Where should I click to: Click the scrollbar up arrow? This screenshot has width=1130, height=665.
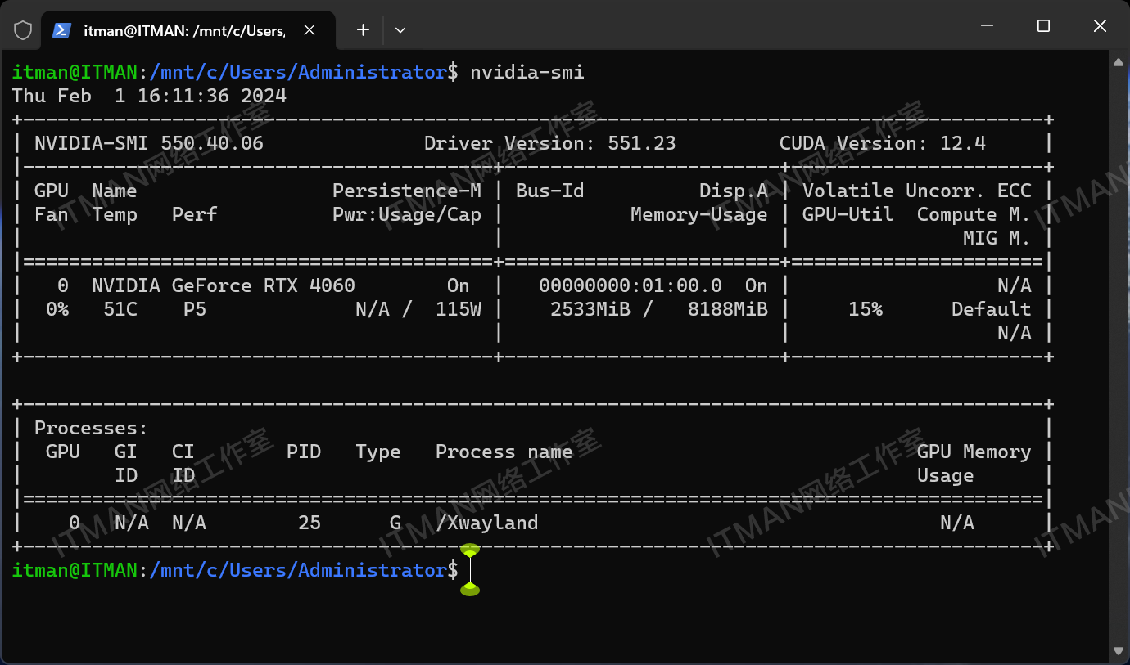(1119, 62)
